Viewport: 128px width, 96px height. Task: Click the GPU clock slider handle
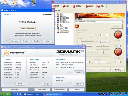92,35
